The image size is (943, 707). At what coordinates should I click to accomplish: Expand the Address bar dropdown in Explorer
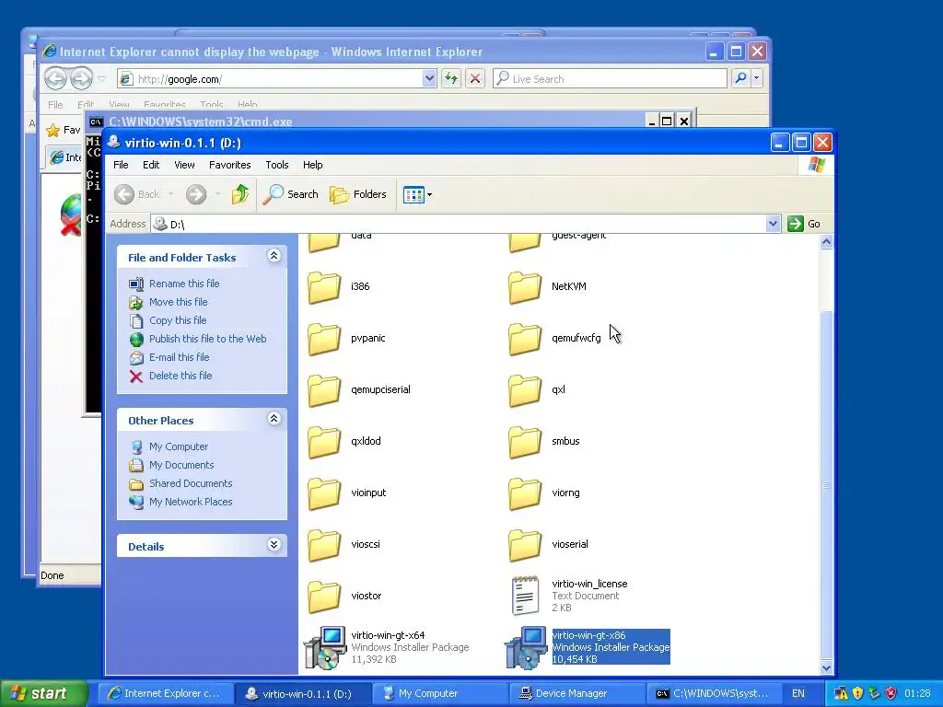point(773,224)
